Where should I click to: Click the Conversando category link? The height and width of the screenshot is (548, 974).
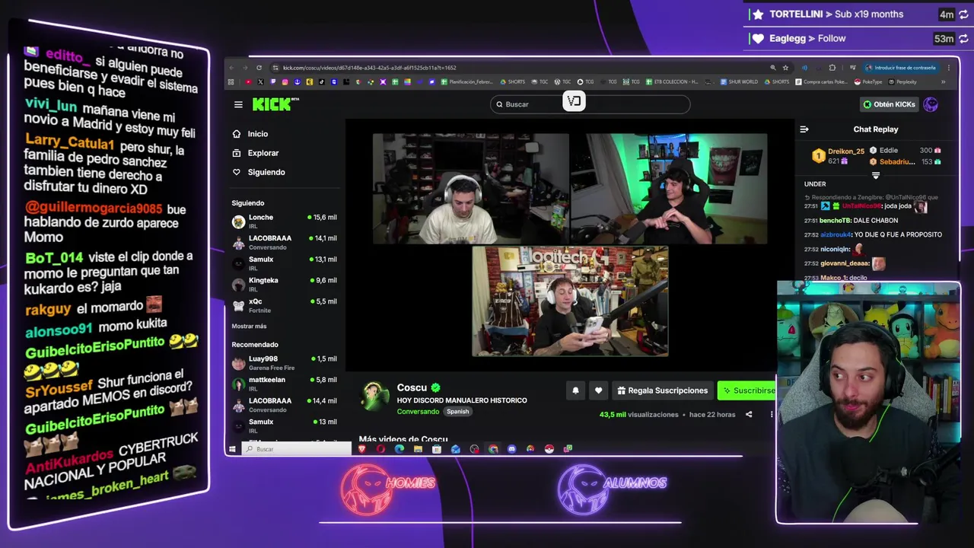[418, 412]
